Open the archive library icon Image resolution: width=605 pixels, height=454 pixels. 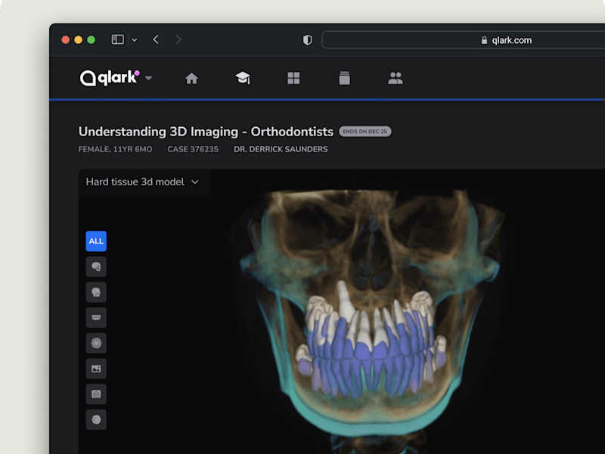click(x=345, y=78)
